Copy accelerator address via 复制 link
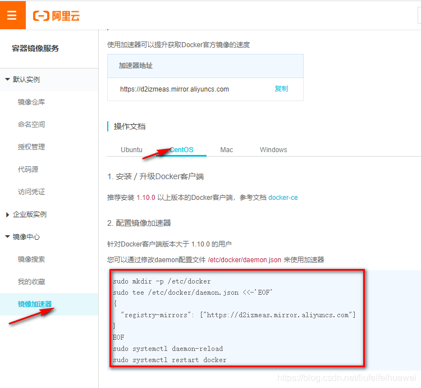 pos(281,89)
